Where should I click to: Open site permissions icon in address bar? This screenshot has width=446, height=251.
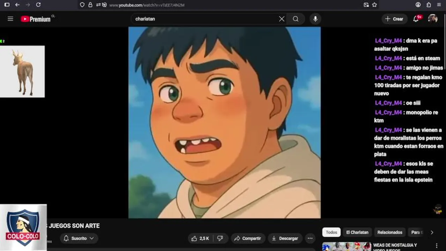(x=98, y=5)
